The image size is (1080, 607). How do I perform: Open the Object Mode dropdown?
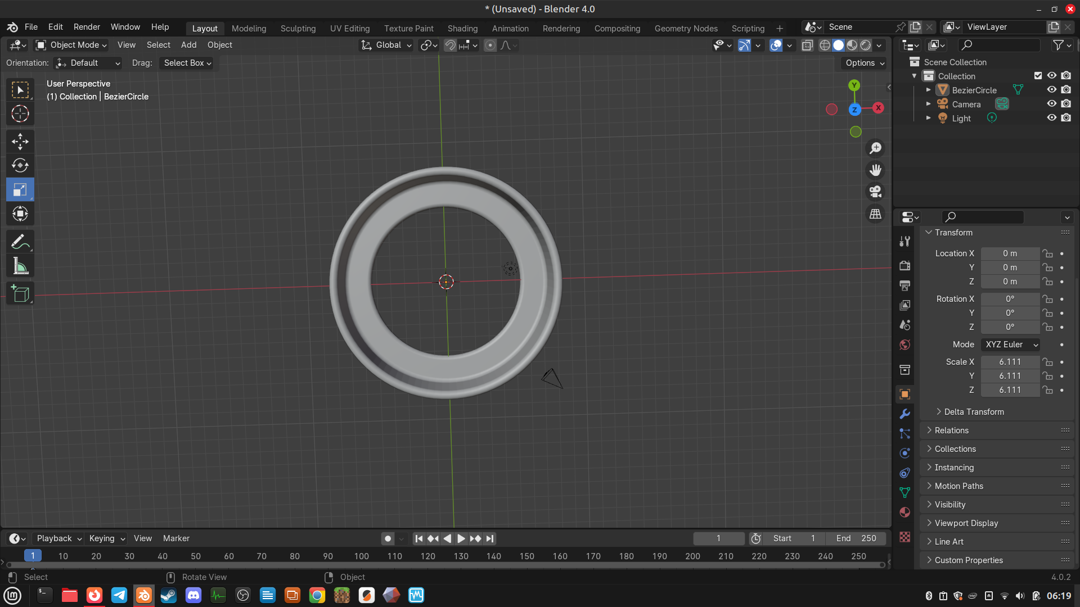[x=71, y=45]
